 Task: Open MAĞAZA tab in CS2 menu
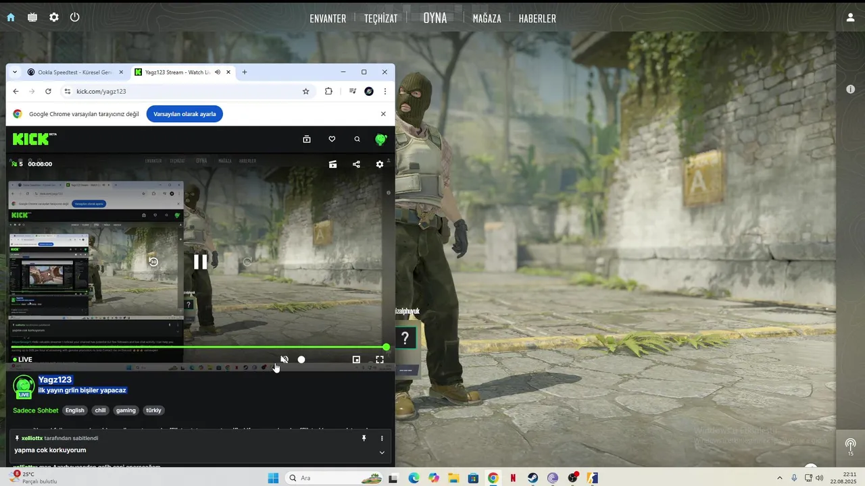[x=487, y=19]
